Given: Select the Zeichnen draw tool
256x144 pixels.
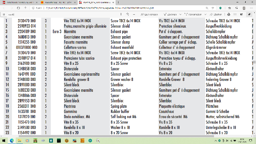Looking at the screenshot, I should pyautogui.click(x=171, y=14).
